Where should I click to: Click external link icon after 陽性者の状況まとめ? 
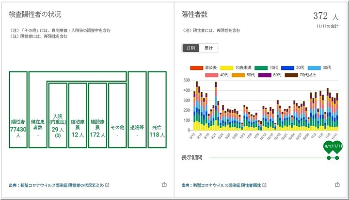(x=108, y=185)
